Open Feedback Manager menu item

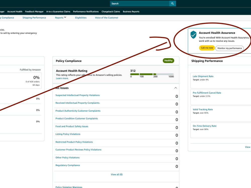click(x=34, y=12)
